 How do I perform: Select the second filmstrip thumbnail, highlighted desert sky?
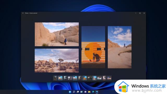tap(60, 78)
